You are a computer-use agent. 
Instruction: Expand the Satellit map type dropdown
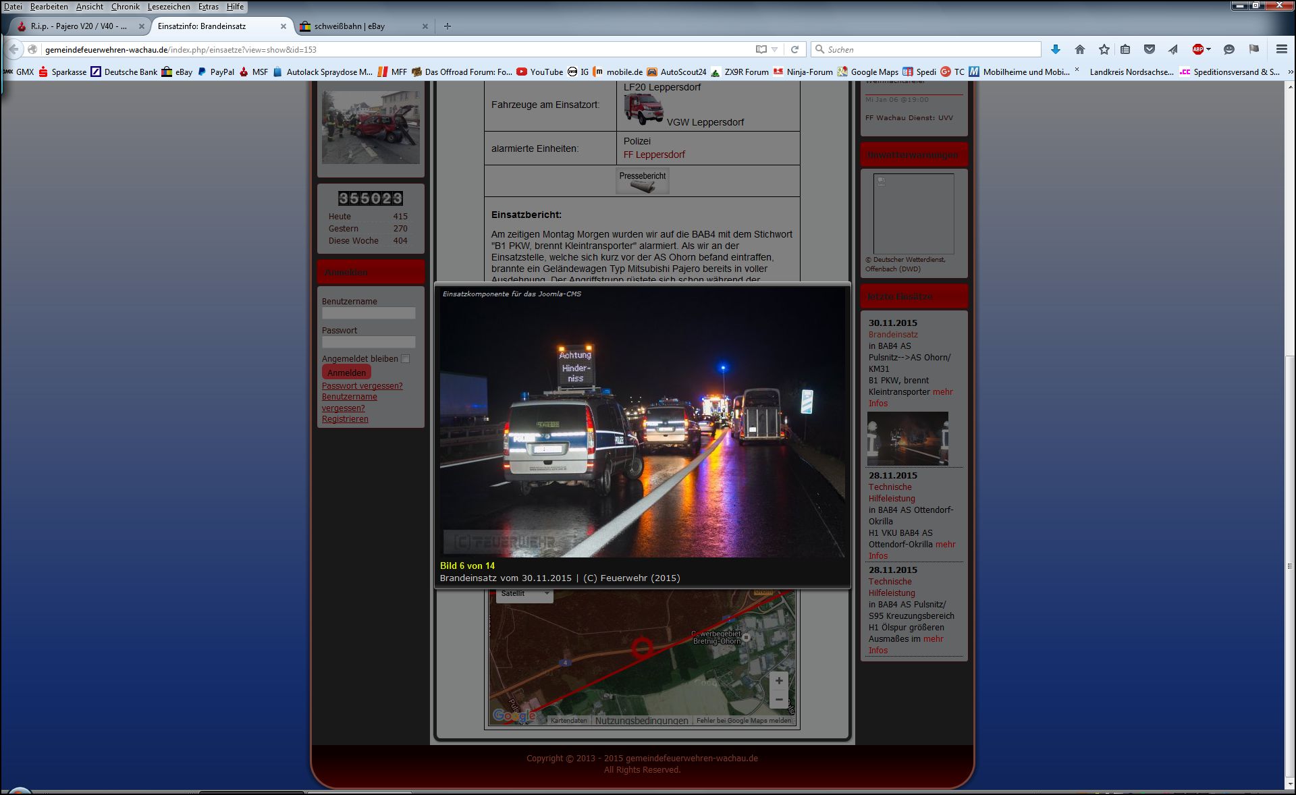(525, 593)
